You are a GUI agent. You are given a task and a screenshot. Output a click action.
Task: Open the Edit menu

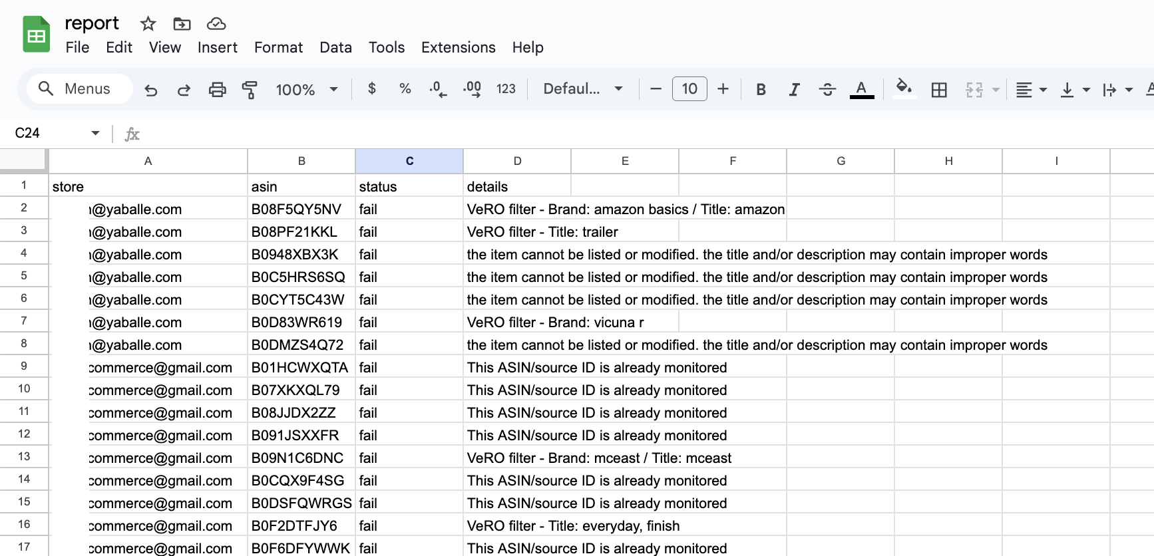click(x=119, y=47)
